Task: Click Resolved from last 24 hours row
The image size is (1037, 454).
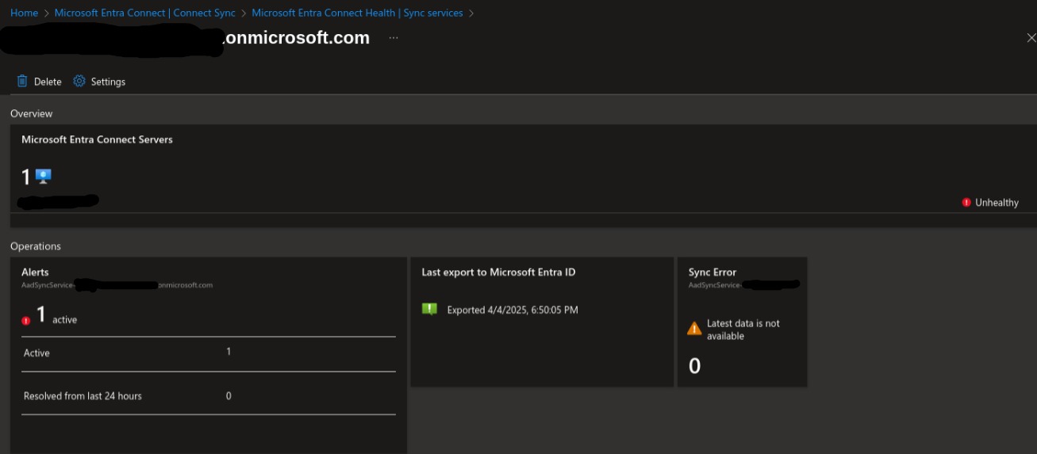Action: (208, 395)
